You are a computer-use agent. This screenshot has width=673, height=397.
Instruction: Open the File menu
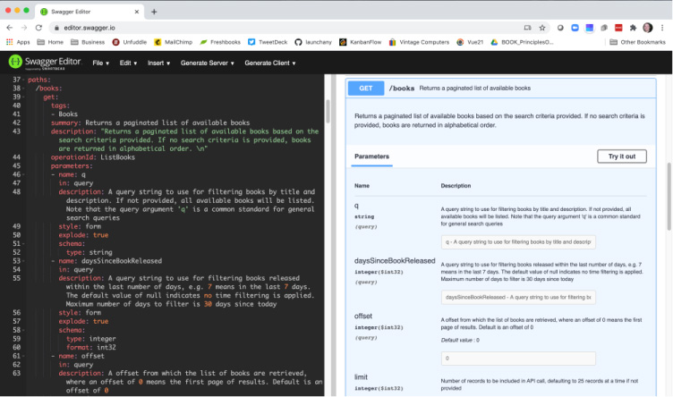pos(100,63)
